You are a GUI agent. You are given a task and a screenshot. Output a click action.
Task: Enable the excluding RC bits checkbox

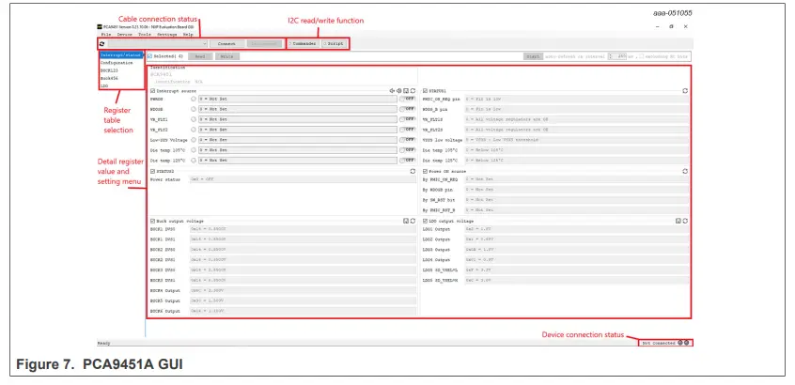tap(642, 56)
